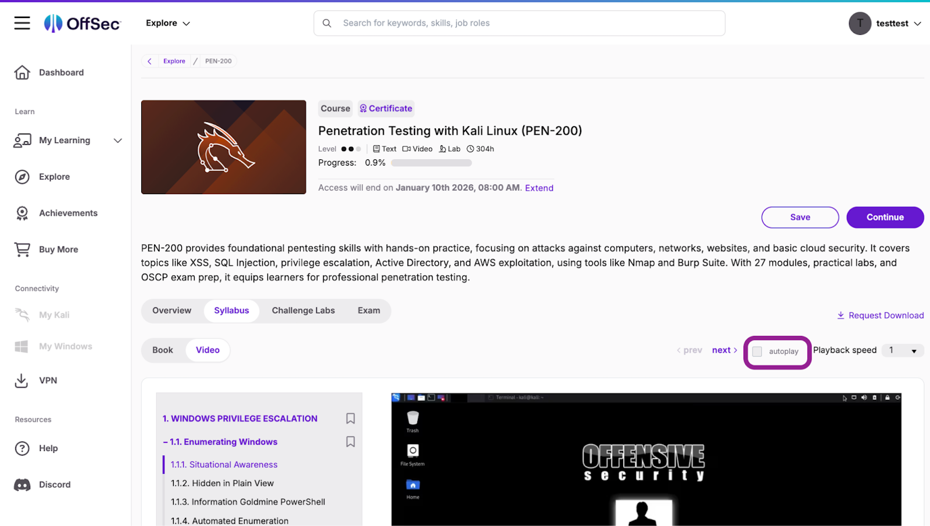Screen dimensions: 930x526
Task: Click the Achievements sidebar label
Action: tap(69, 213)
